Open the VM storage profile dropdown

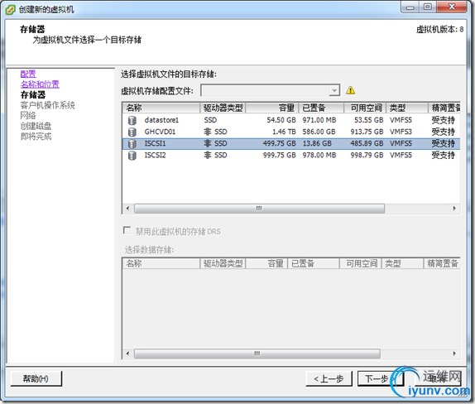[334, 90]
